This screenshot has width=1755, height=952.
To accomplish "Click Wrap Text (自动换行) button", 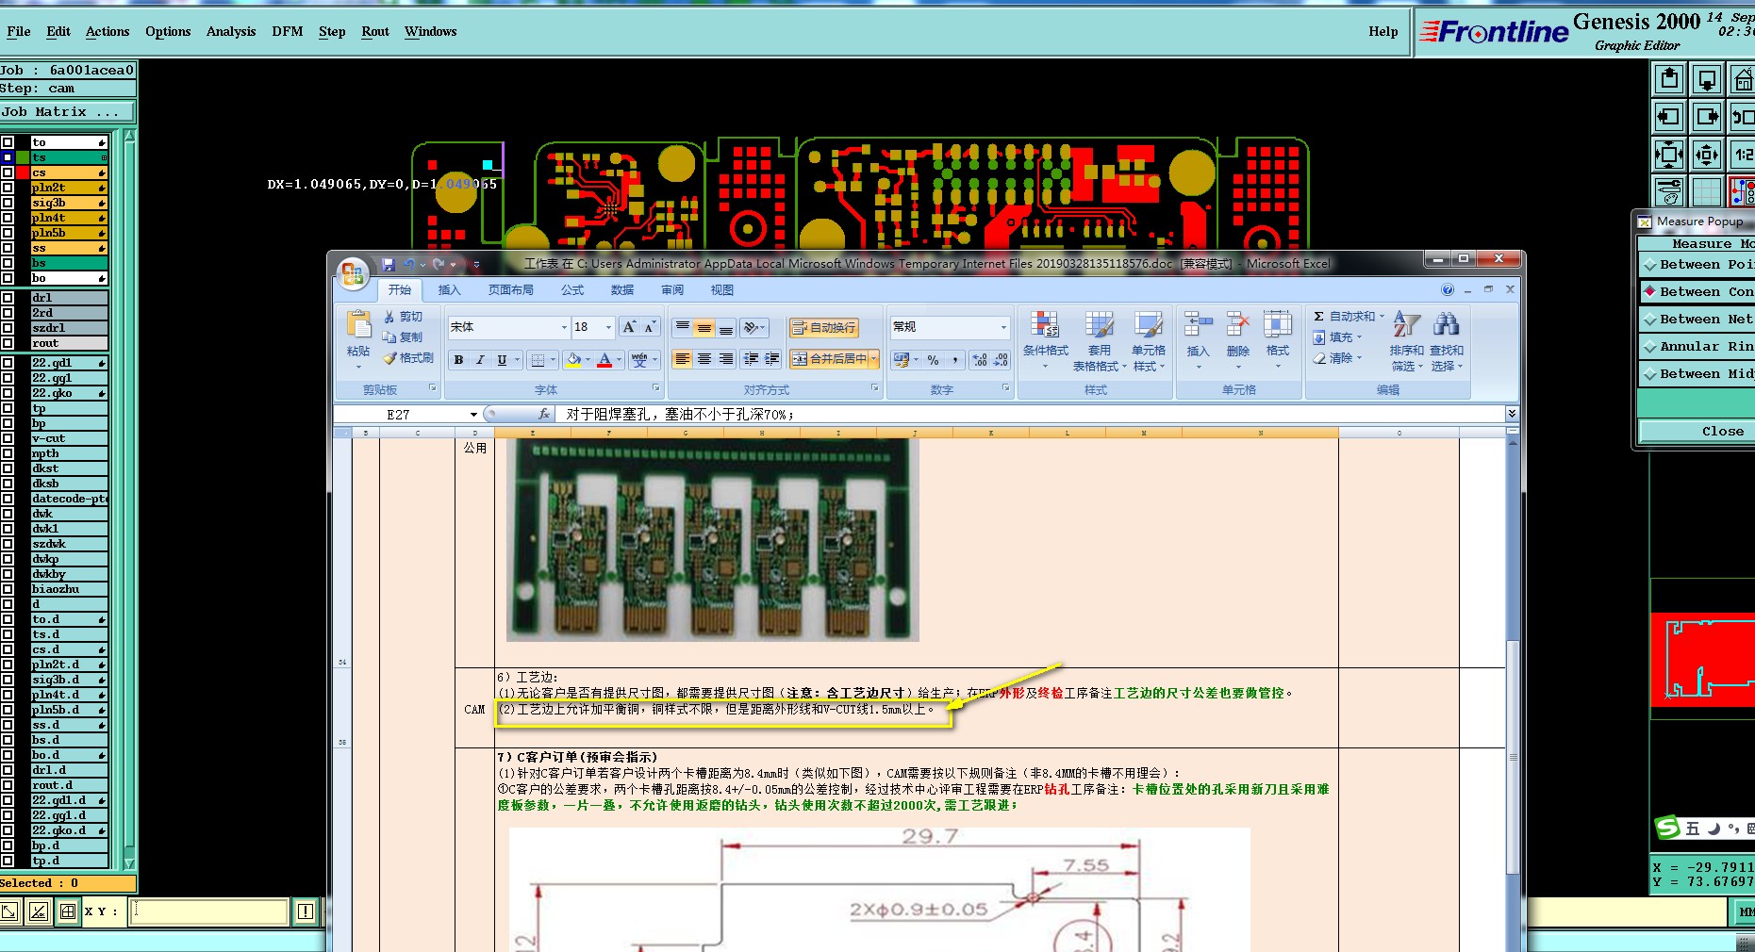I will 823,327.
